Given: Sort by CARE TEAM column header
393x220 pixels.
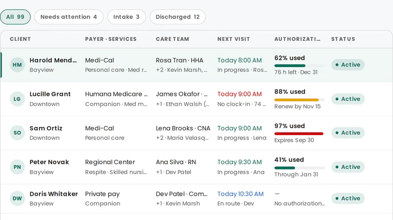Looking at the screenshot, I should 172,39.
